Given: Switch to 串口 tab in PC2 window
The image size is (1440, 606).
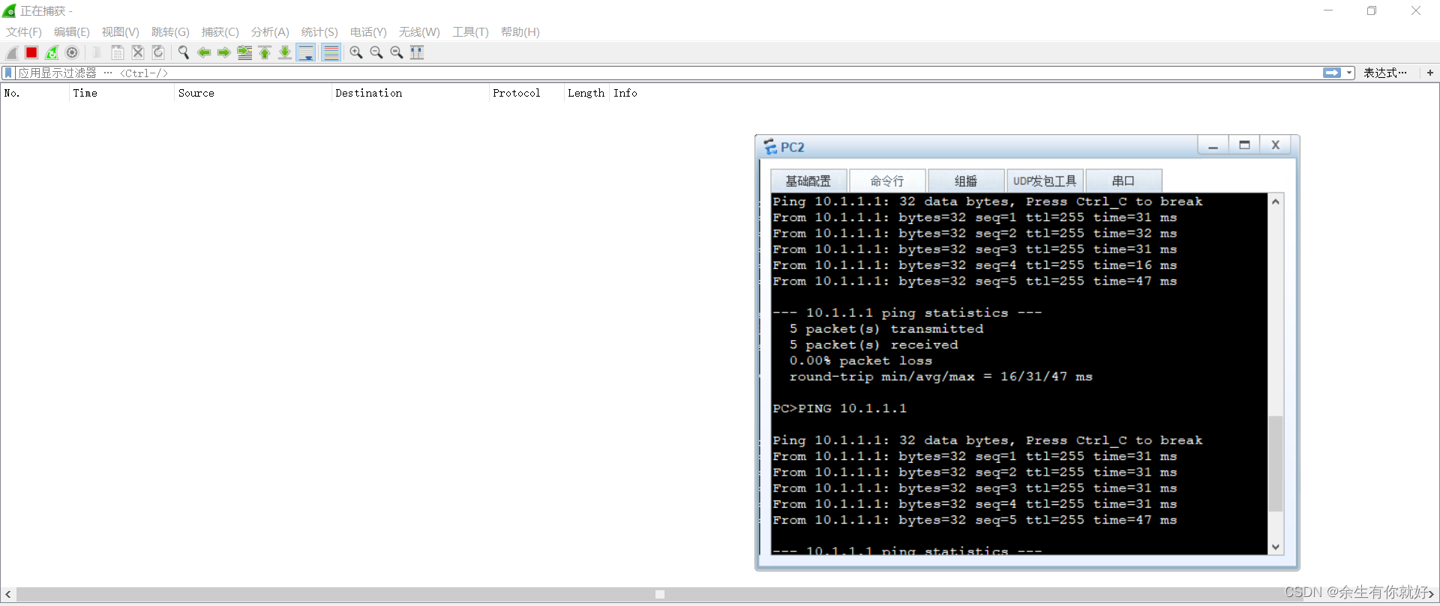Looking at the screenshot, I should [x=1123, y=181].
